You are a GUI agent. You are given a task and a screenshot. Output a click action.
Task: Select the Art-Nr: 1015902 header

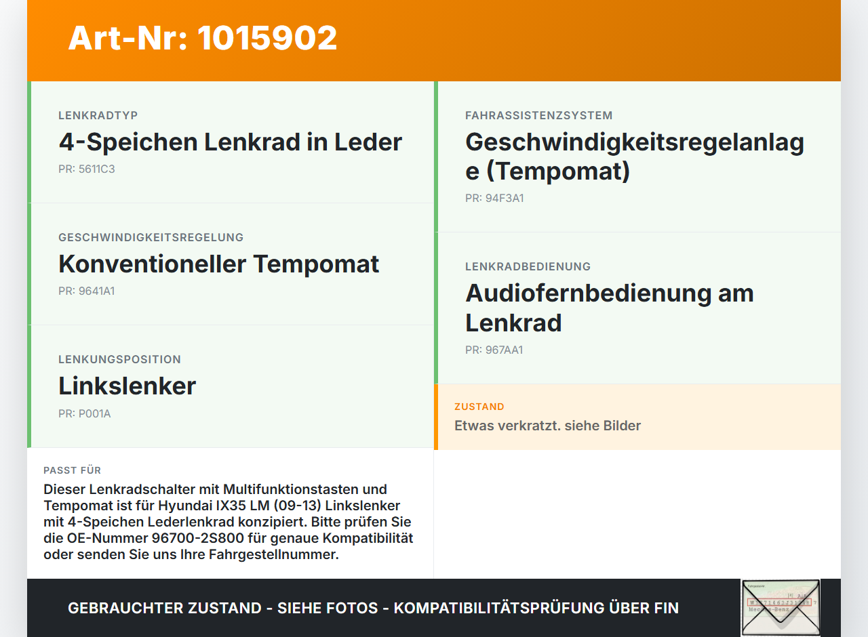[202, 39]
